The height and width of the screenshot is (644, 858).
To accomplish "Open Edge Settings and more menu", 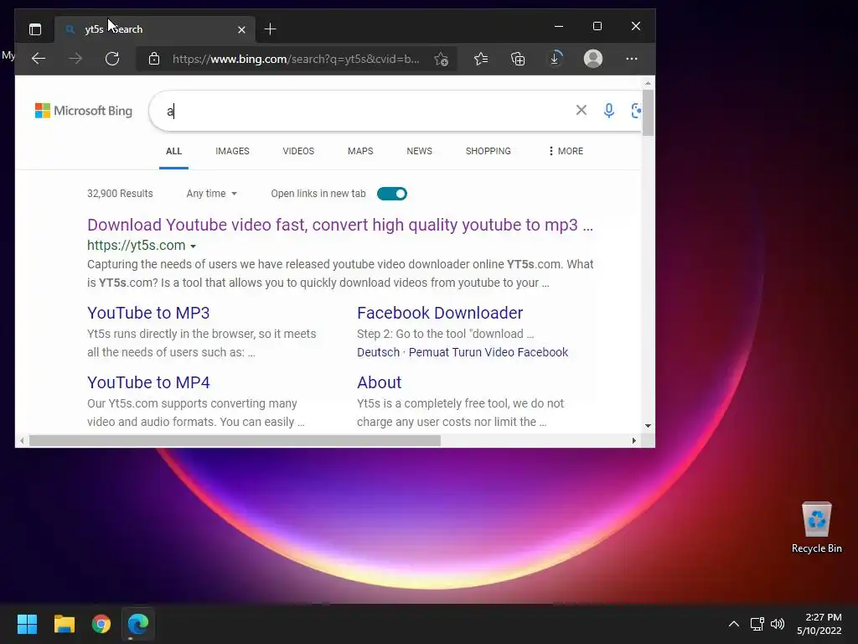I will point(632,59).
